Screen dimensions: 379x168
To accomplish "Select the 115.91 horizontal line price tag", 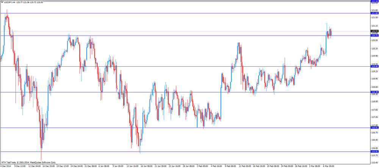I will 374,151.
